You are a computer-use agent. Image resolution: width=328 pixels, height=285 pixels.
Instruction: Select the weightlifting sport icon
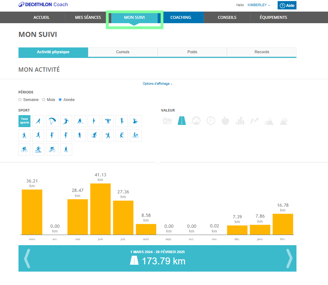(108, 121)
